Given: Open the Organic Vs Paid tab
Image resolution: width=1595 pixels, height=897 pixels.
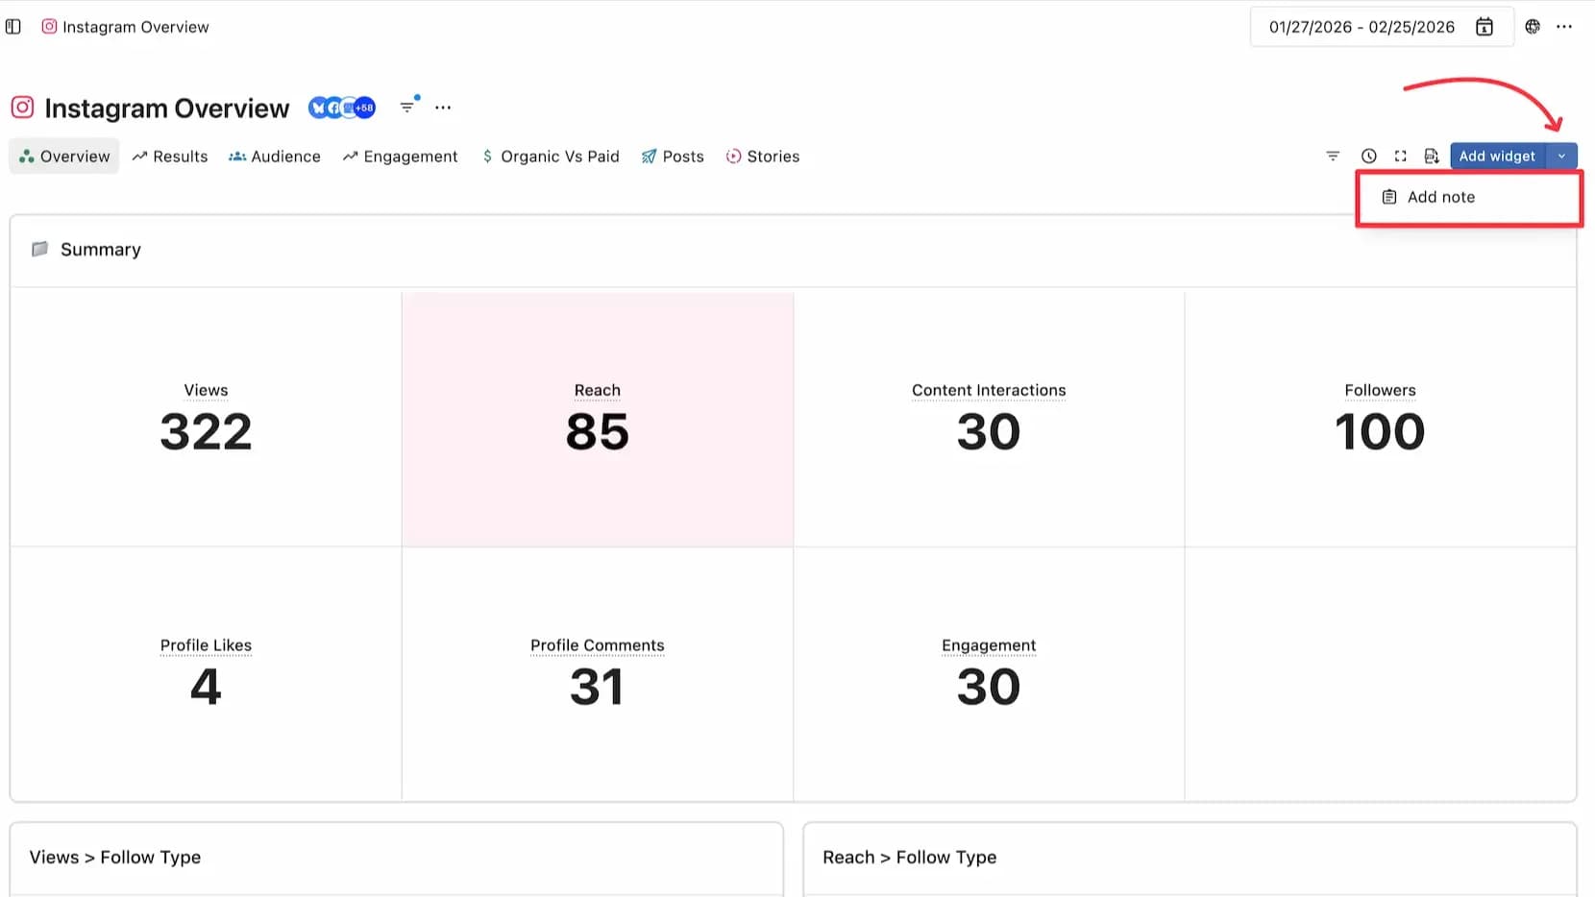Looking at the screenshot, I should click(x=551, y=157).
